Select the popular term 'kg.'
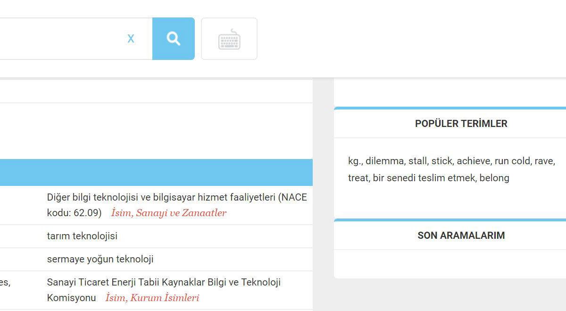Image resolution: width=566 pixels, height=311 pixels. [354, 160]
